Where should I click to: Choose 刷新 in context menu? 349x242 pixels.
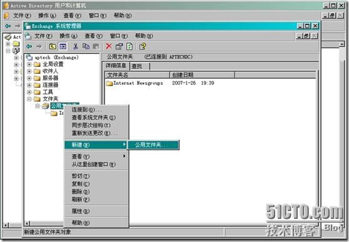coord(96,199)
